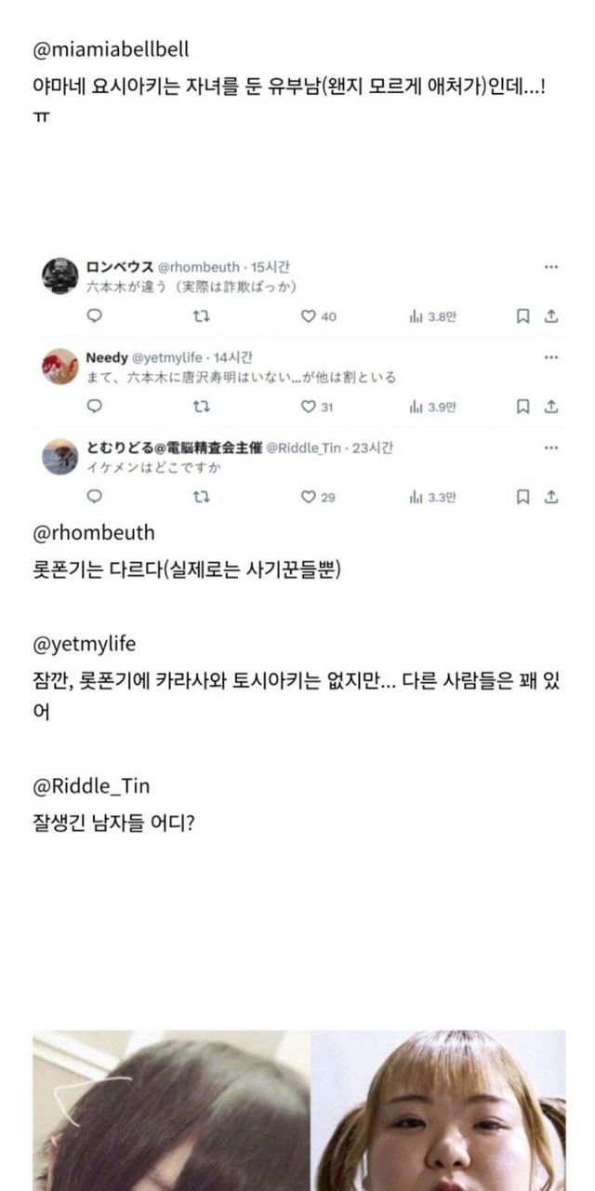
Task: Open the Needy display name link
Action: coord(106,357)
